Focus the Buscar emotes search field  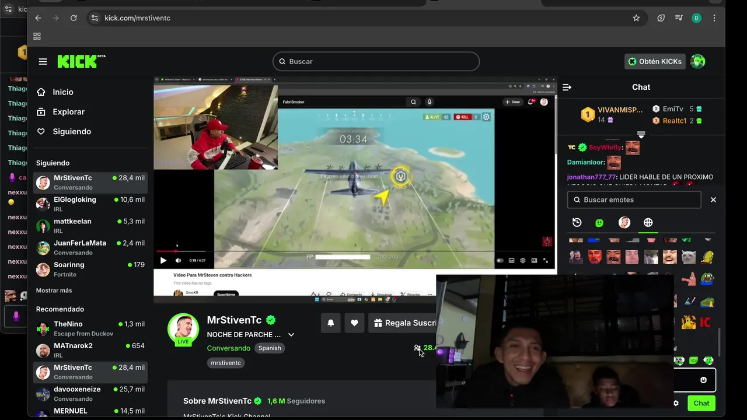(x=634, y=199)
